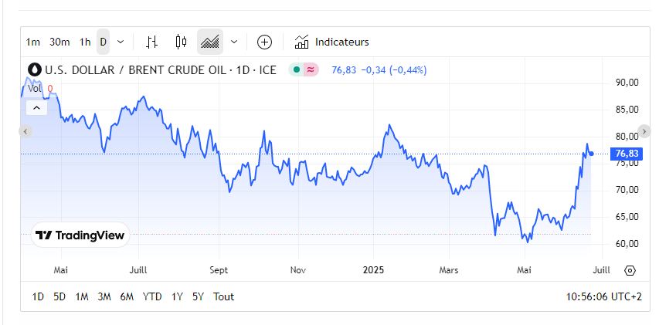Open the Indicateurs panel
659x325 pixels.
point(331,42)
